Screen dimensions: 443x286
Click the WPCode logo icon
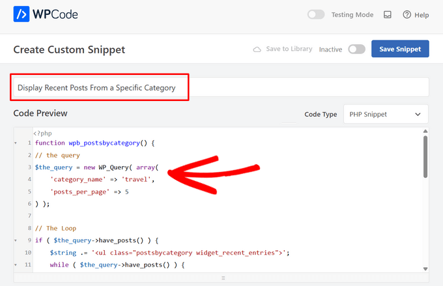pos(21,14)
